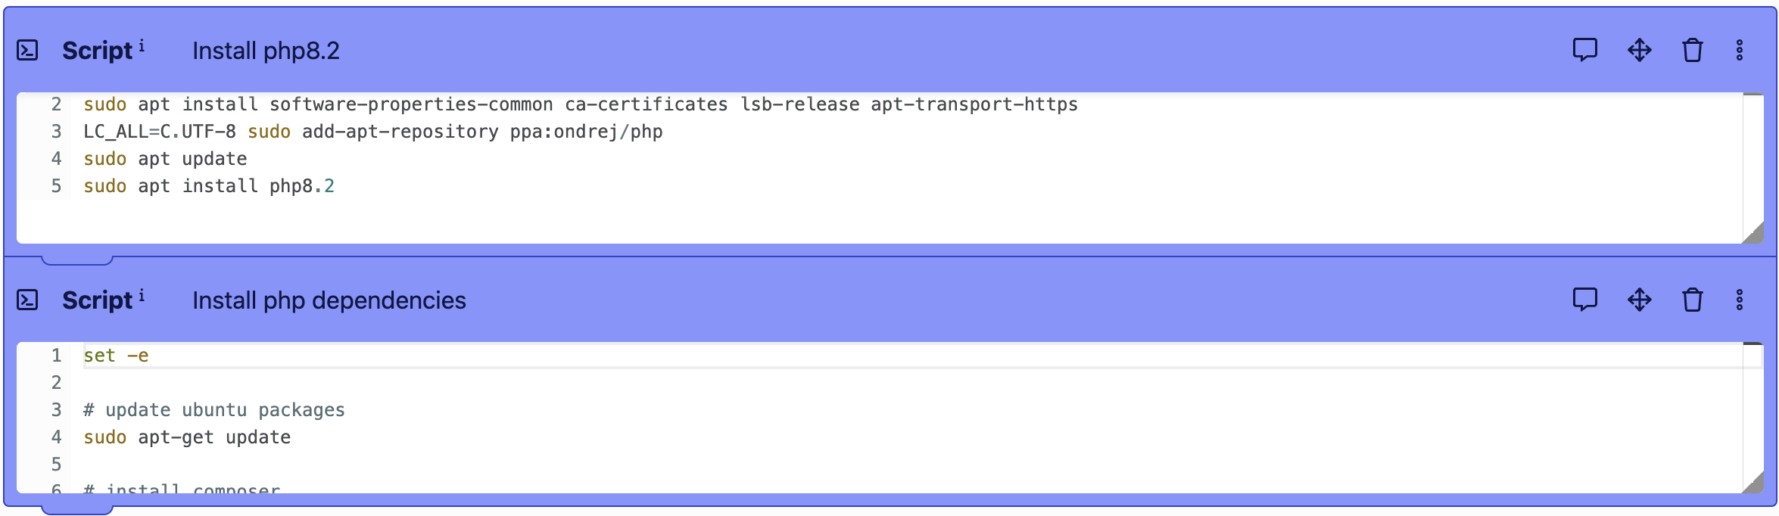Edit the Install php dependencies step name

tap(329, 300)
